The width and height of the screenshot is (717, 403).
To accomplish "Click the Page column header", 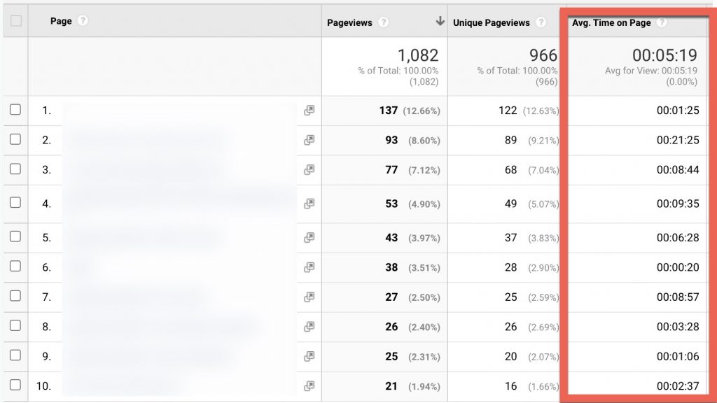I will coord(61,21).
